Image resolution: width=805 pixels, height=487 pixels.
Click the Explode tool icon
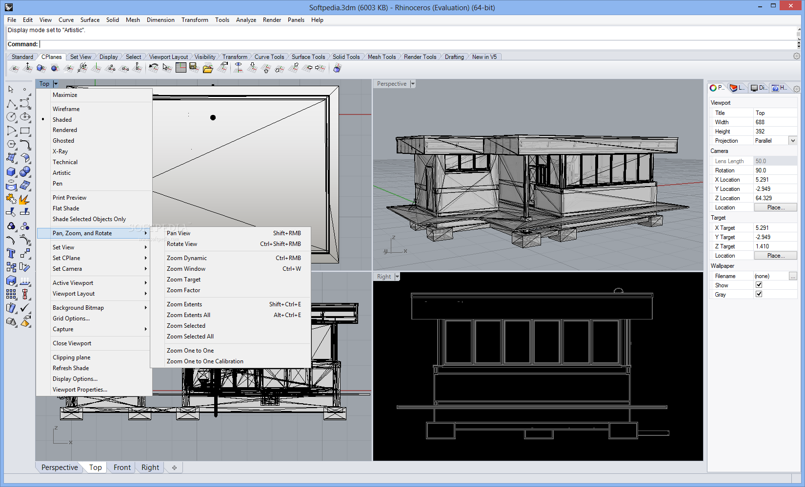click(25, 199)
